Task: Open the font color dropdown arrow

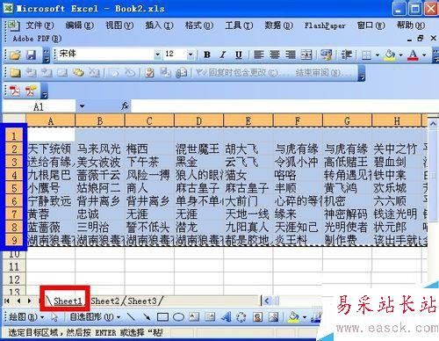Action: (424, 54)
